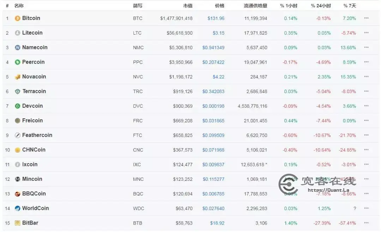381x232 pixels.
Task: Click the WorldCoin logo icon
Action: (18, 208)
